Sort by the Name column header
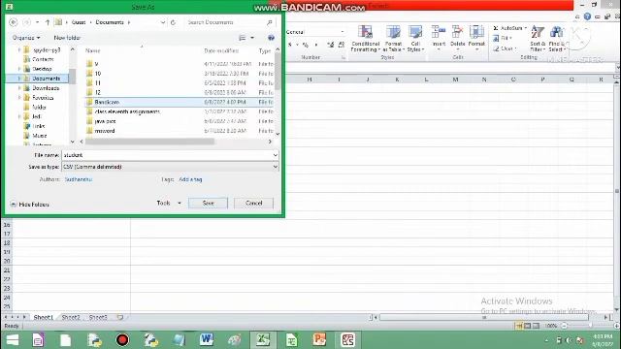 pyautogui.click(x=93, y=50)
